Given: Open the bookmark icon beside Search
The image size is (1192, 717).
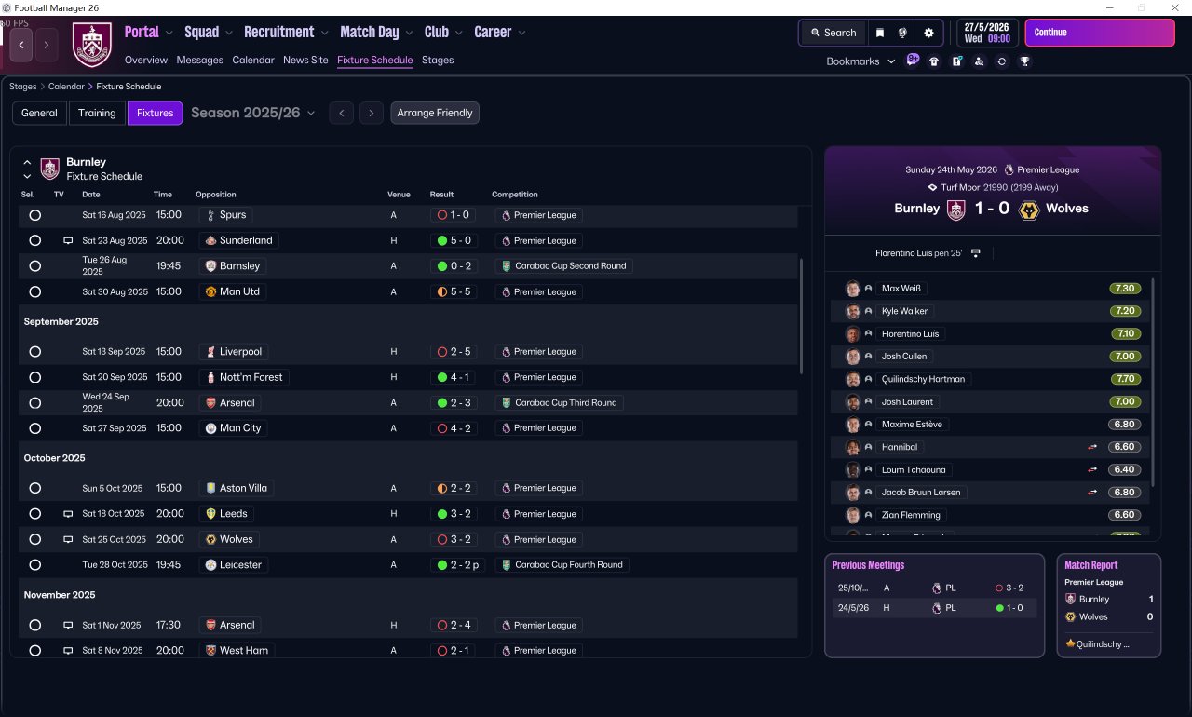Looking at the screenshot, I should click(880, 33).
